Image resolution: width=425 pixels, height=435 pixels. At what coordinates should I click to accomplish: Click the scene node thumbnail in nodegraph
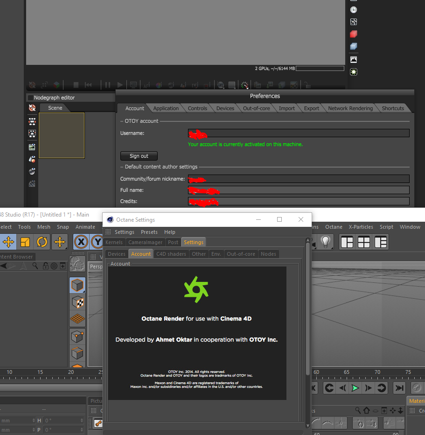62,135
